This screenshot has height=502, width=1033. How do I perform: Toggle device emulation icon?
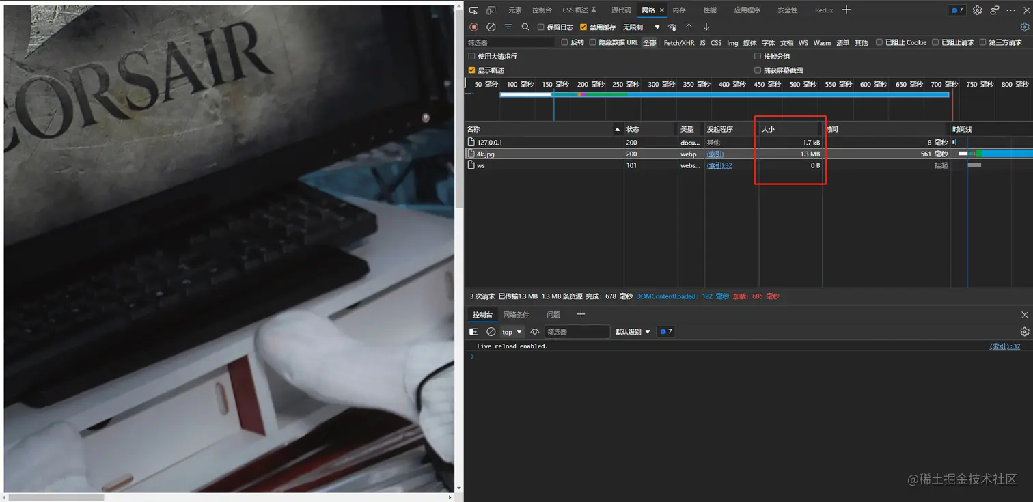click(x=491, y=10)
